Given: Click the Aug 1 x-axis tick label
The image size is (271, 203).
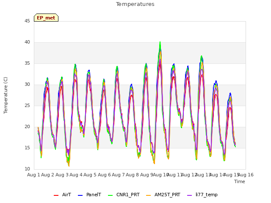Looking at the screenshot, I should pos(33,175).
